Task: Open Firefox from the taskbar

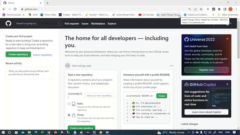Action: pyautogui.click(x=55, y=132)
